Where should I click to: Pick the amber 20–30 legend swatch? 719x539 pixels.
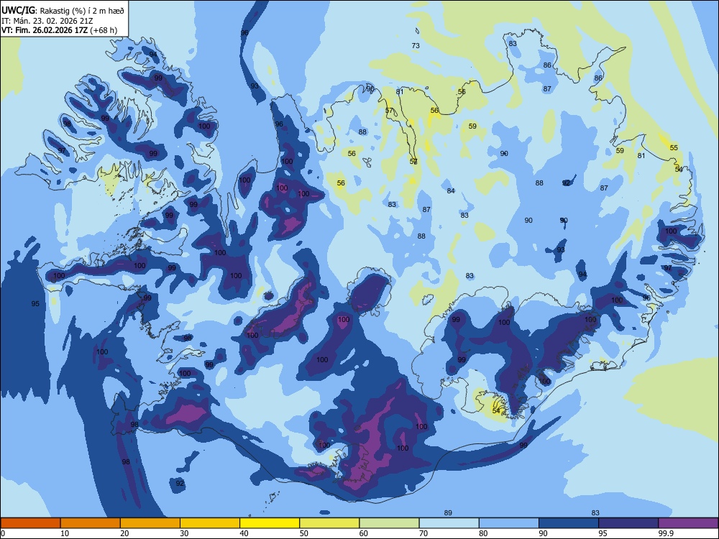[150, 523]
